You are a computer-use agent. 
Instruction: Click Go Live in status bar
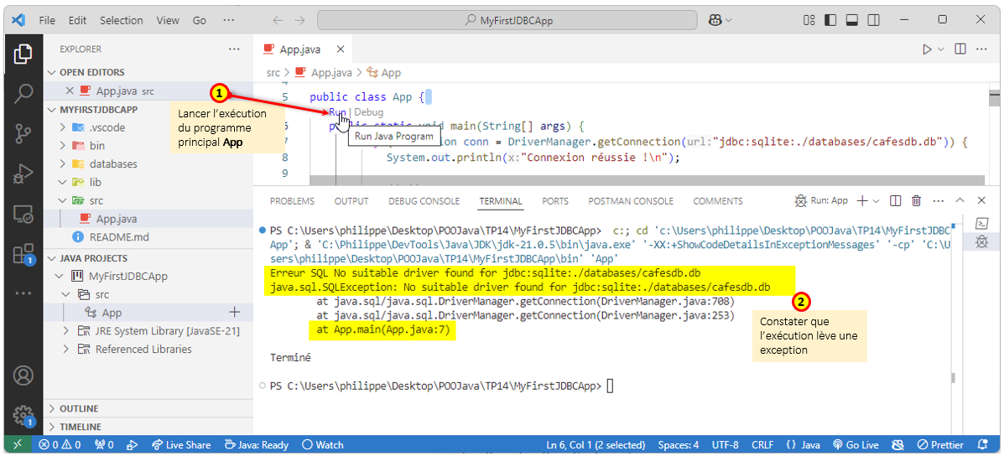pyautogui.click(x=854, y=445)
